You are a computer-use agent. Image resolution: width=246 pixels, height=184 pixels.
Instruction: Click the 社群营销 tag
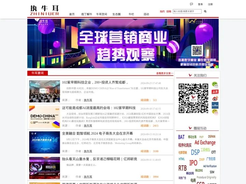[182, 153]
